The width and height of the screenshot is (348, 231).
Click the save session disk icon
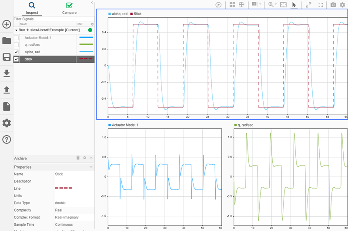[x=7, y=58]
